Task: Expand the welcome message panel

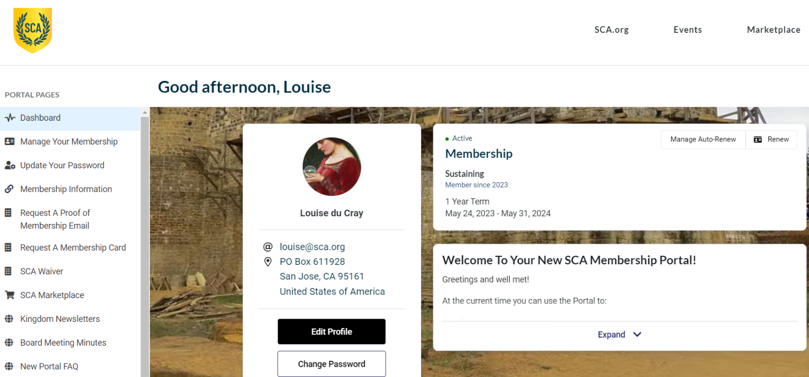Action: 611,335
